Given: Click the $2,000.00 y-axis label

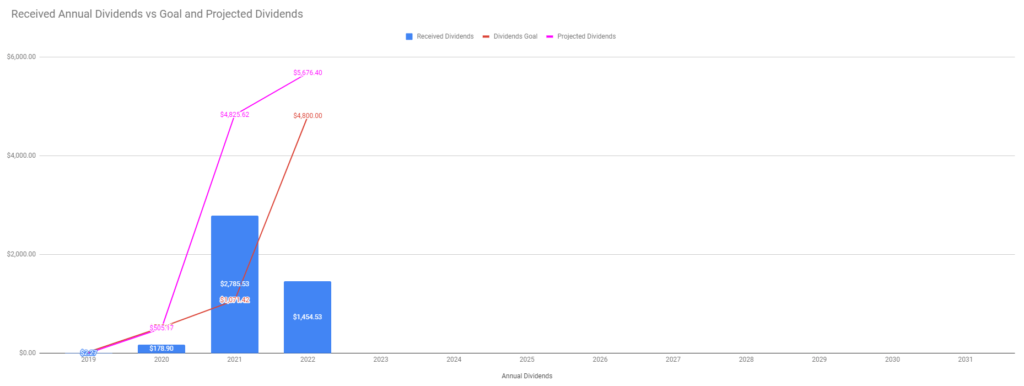Looking at the screenshot, I should tap(21, 254).
